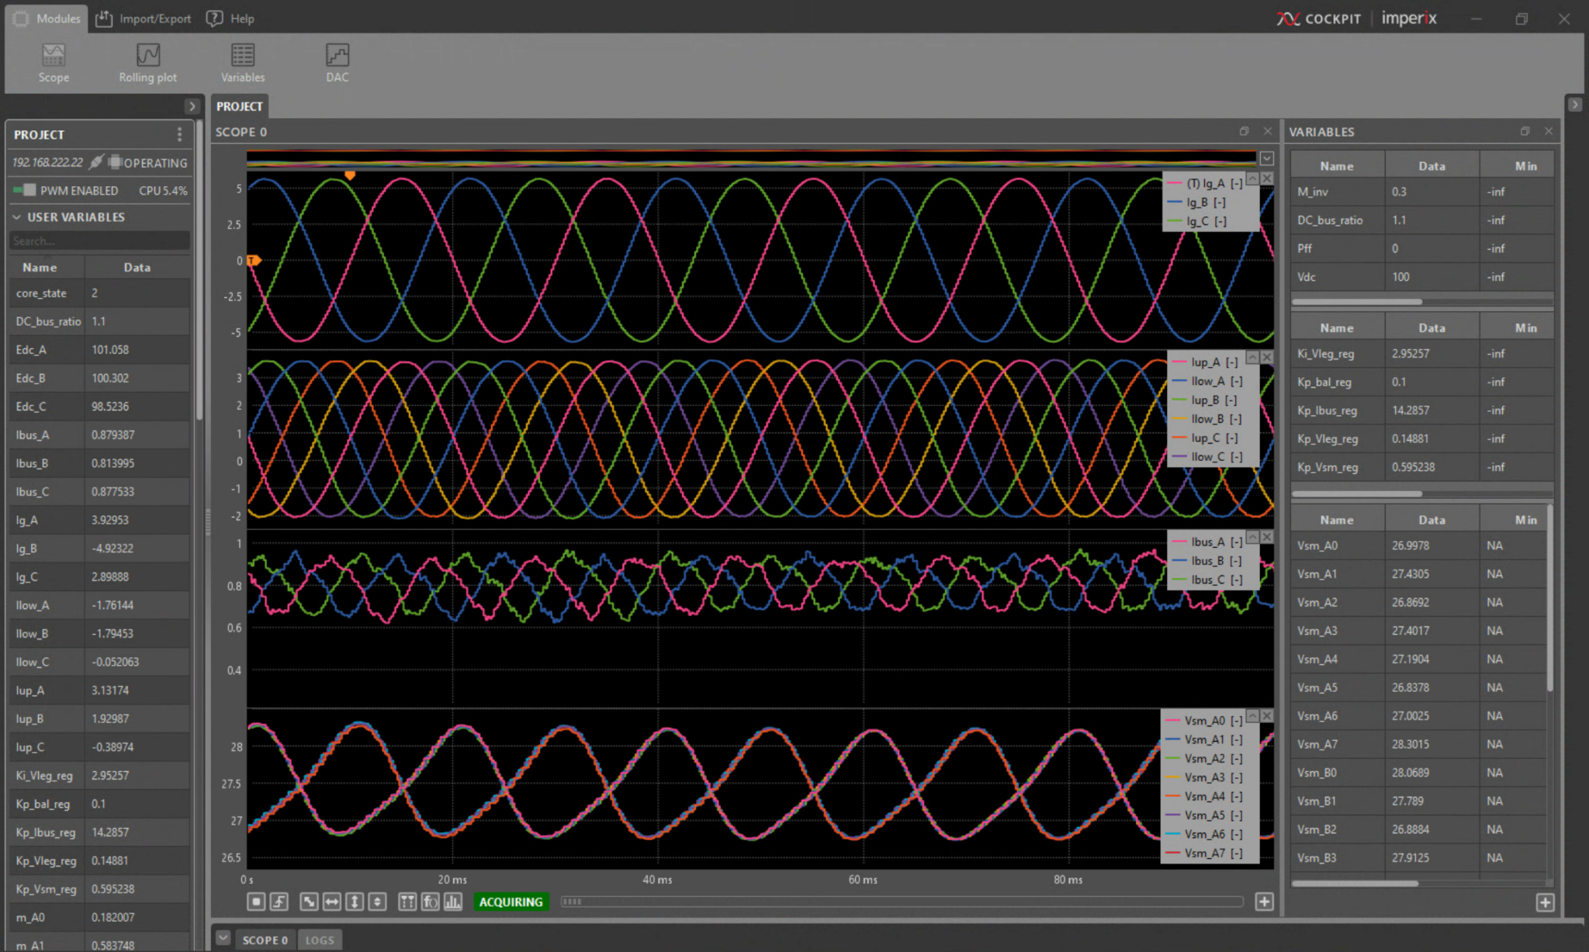Add a new variable with the plus button
Viewport: 1589px width, 952px height.
click(1546, 902)
